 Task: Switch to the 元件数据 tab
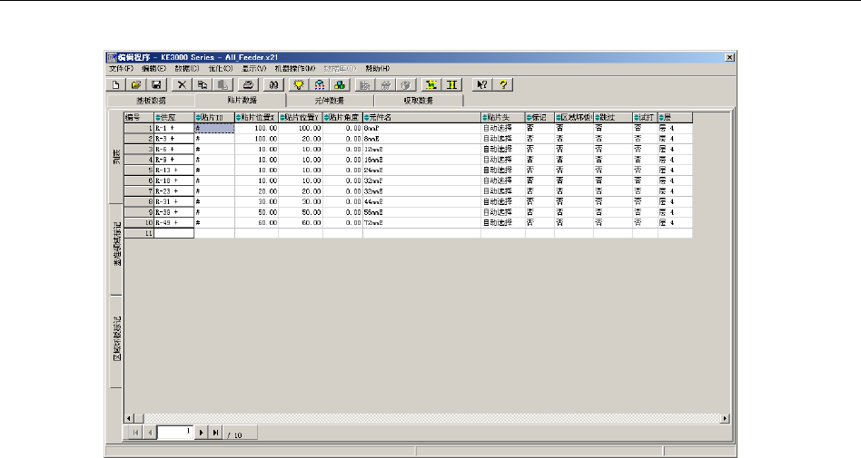329,101
